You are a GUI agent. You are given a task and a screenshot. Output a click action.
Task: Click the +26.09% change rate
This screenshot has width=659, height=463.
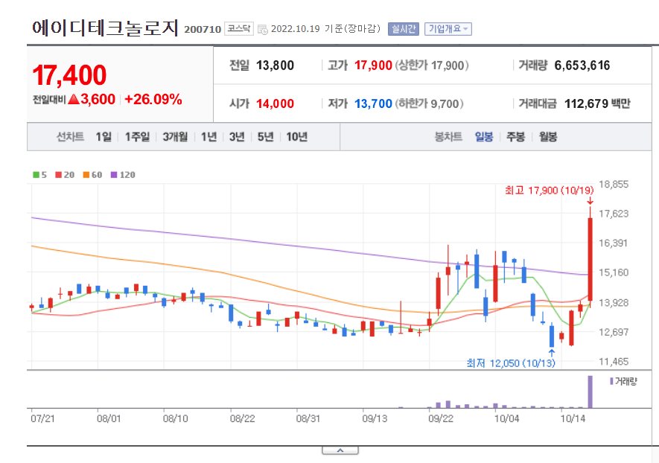click(153, 99)
